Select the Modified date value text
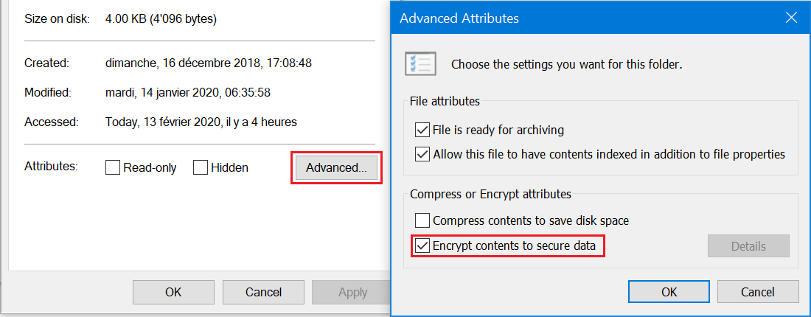Screen dimensions: 811x317 tap(188, 93)
